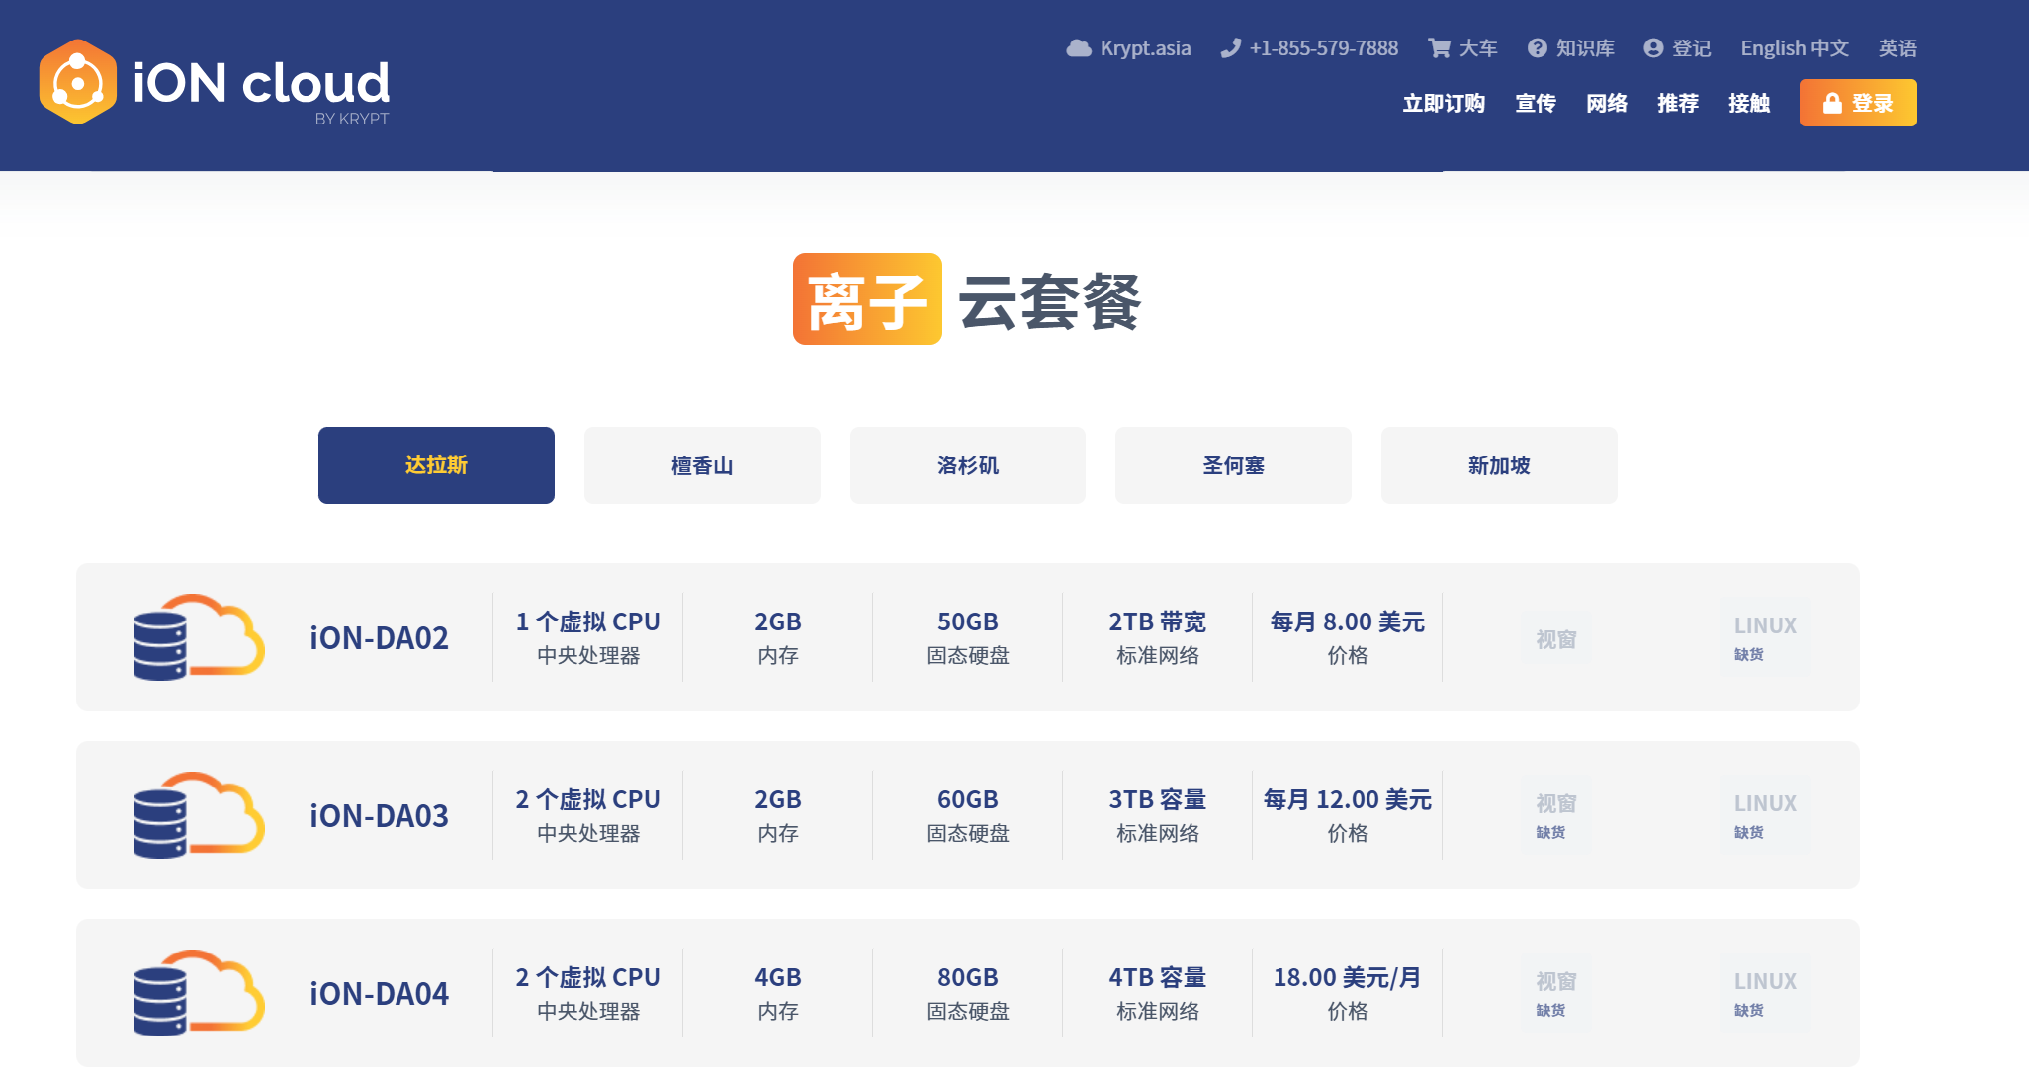Click the English 中文 language link

point(1794,48)
